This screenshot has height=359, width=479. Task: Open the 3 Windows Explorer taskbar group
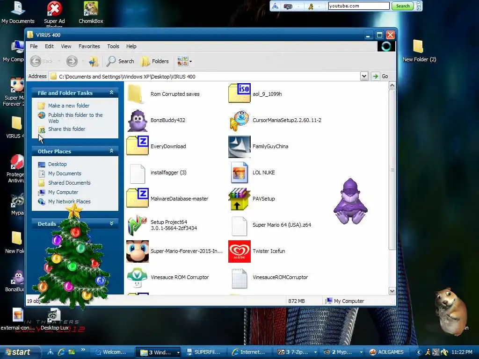coord(158,352)
